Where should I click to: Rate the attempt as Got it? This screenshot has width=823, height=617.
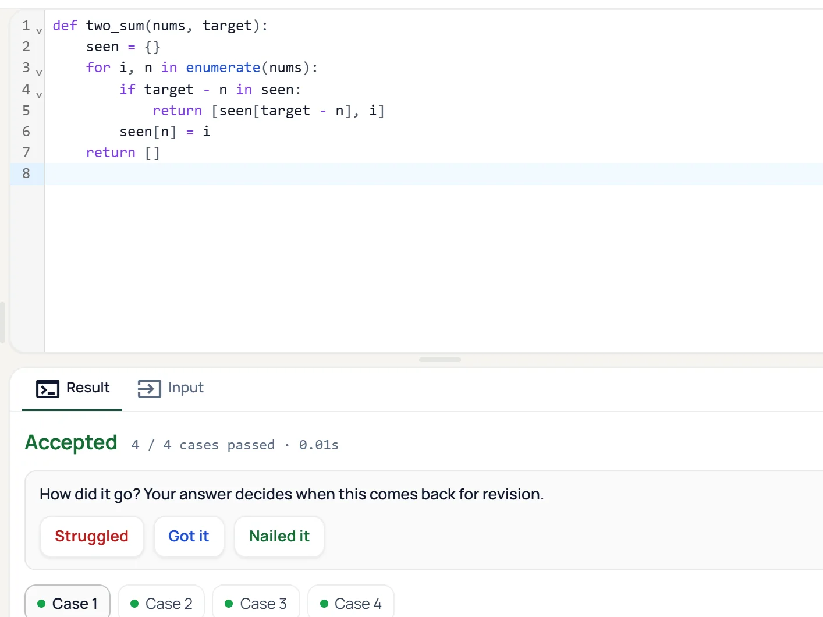[x=189, y=536]
